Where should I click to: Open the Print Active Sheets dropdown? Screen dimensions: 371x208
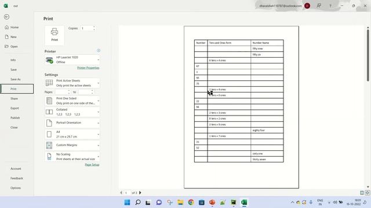(72, 83)
